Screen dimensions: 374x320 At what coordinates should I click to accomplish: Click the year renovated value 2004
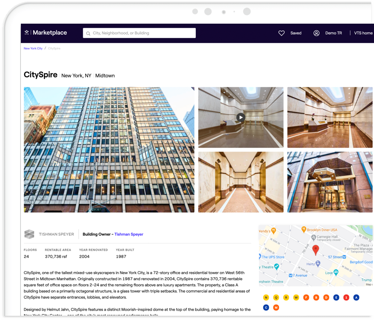coord(84,257)
